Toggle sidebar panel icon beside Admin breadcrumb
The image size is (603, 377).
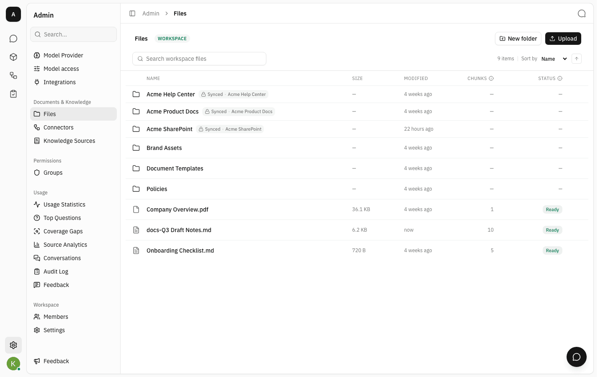tap(132, 13)
